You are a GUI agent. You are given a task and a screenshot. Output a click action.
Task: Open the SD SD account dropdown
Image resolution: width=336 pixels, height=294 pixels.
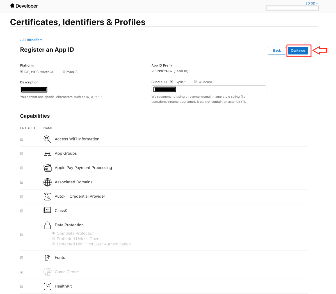click(x=312, y=3)
